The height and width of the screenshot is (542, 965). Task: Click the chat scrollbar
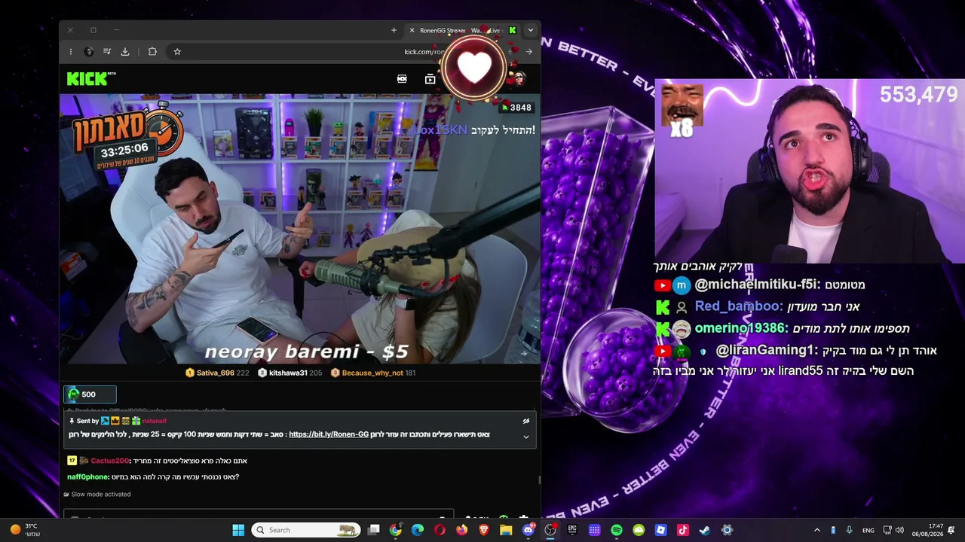pyautogui.click(x=538, y=480)
